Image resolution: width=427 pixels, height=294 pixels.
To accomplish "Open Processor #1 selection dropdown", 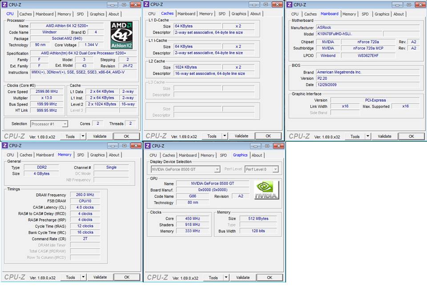I will tap(65, 124).
